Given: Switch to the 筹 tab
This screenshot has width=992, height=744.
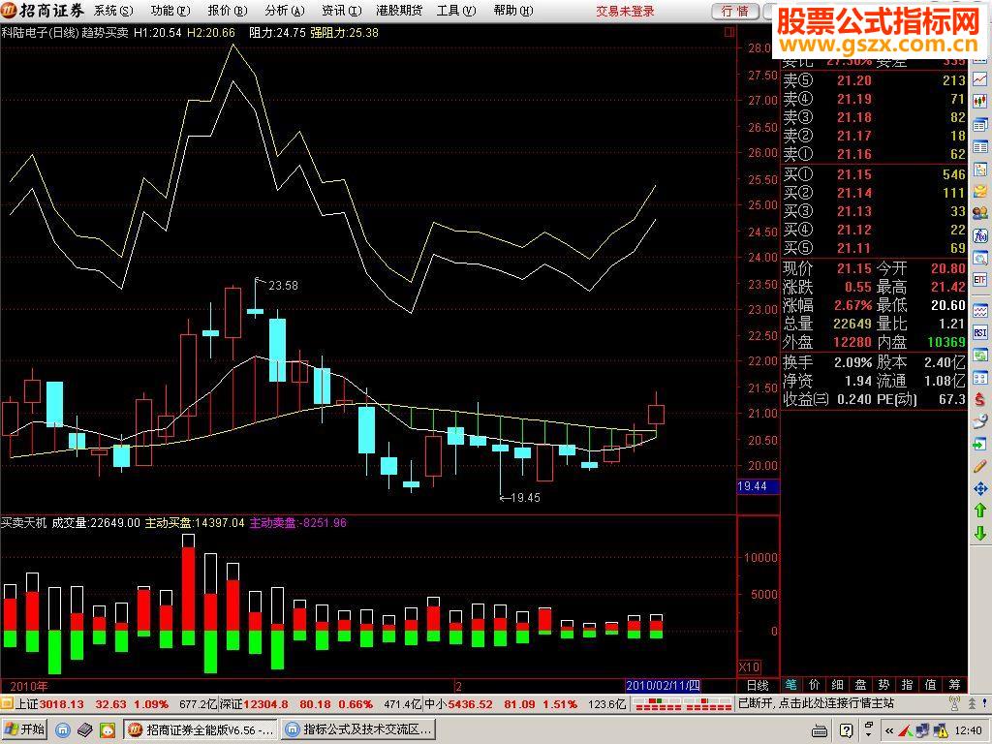Looking at the screenshot, I should [954, 685].
